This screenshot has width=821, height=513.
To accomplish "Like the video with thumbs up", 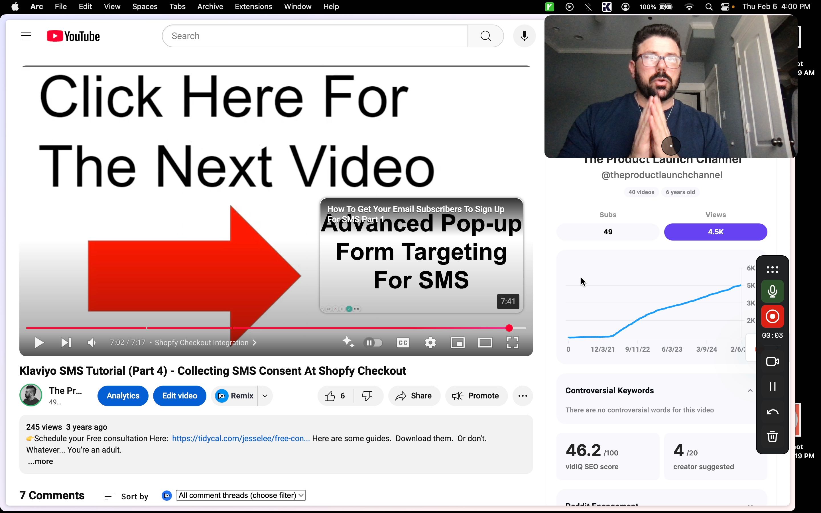I will 335,396.
